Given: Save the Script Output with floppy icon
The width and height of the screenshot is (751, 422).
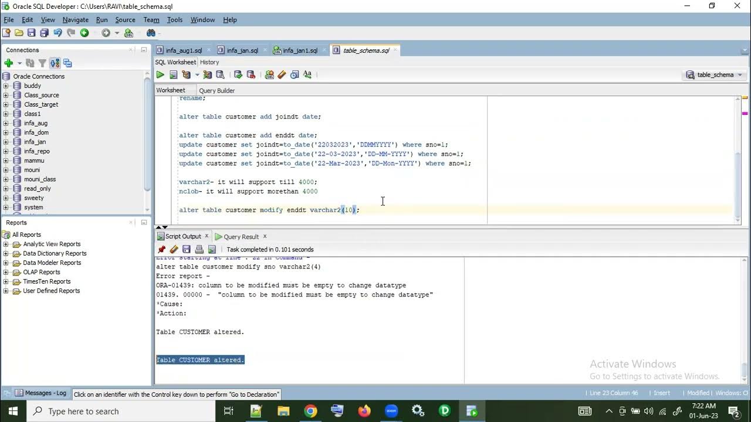Looking at the screenshot, I should 187,249.
